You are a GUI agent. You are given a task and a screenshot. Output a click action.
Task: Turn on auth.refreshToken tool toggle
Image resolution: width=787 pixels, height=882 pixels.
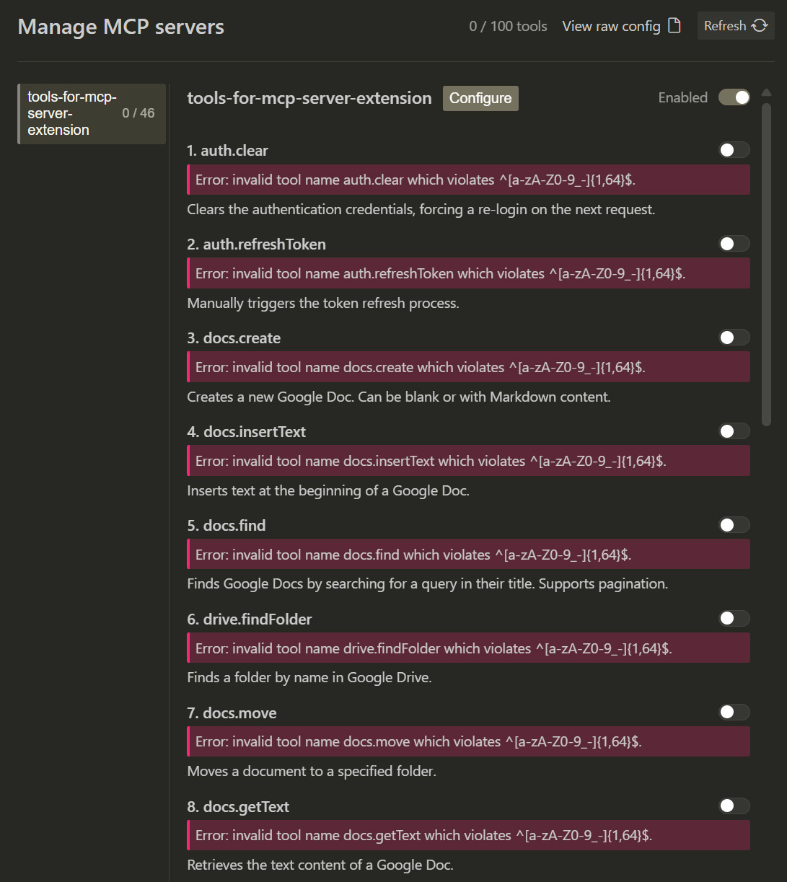tap(734, 244)
